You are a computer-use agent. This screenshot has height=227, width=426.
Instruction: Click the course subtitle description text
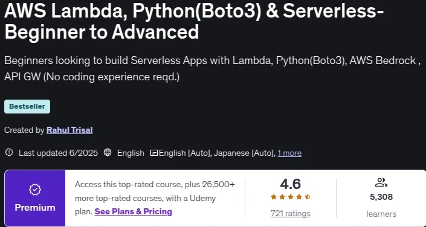pyautogui.click(x=213, y=69)
